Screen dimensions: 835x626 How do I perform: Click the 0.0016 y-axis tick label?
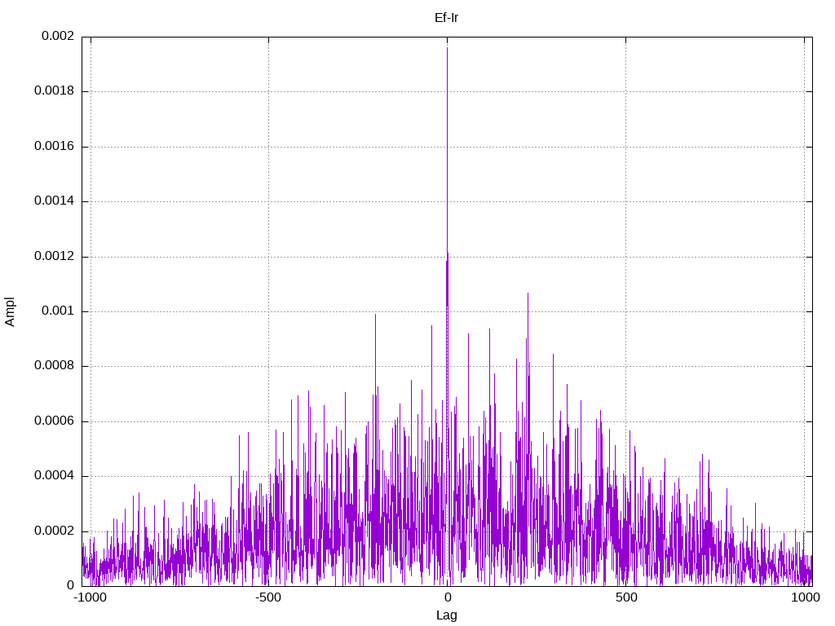54,147
